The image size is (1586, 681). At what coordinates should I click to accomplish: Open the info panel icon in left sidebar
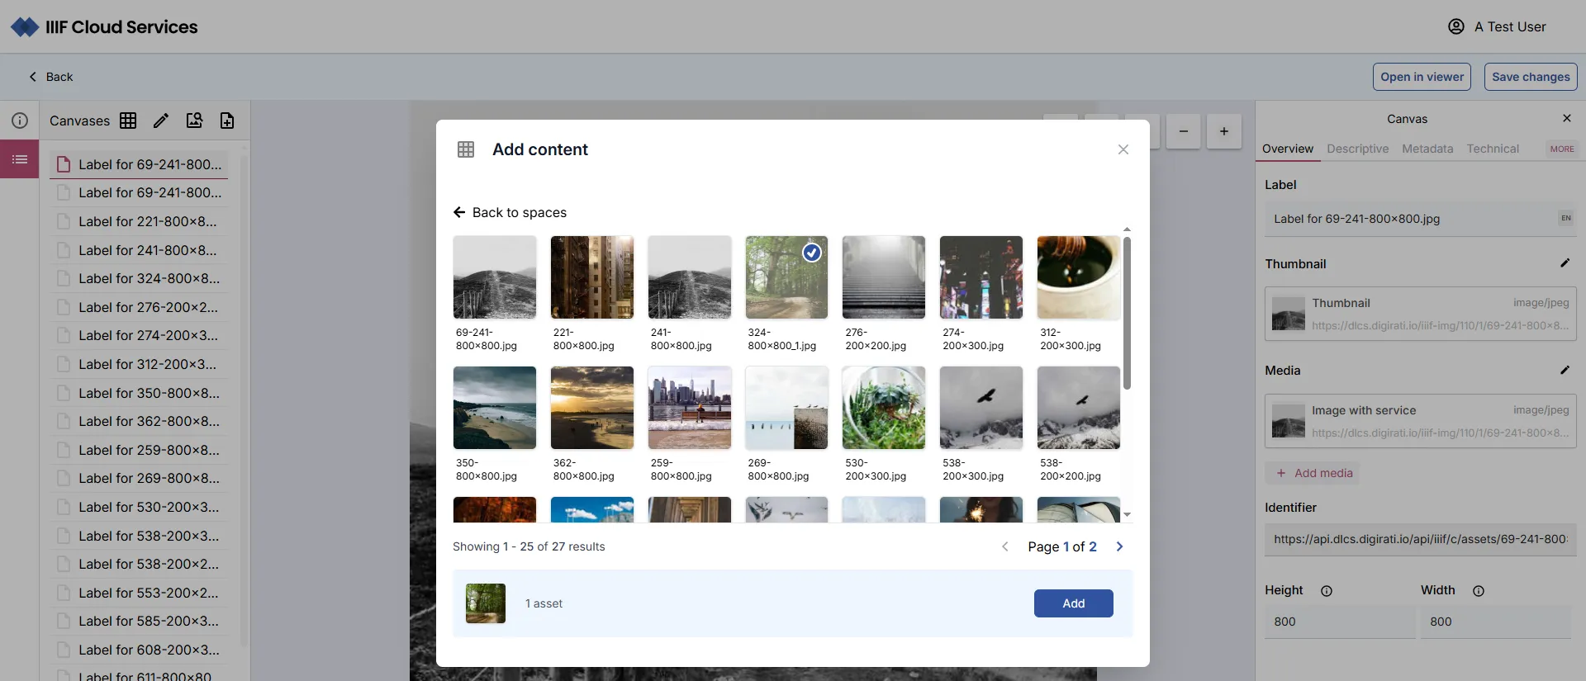20,121
